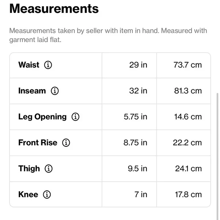
Task: Click the Measurements heading
Action: pos(54,9)
